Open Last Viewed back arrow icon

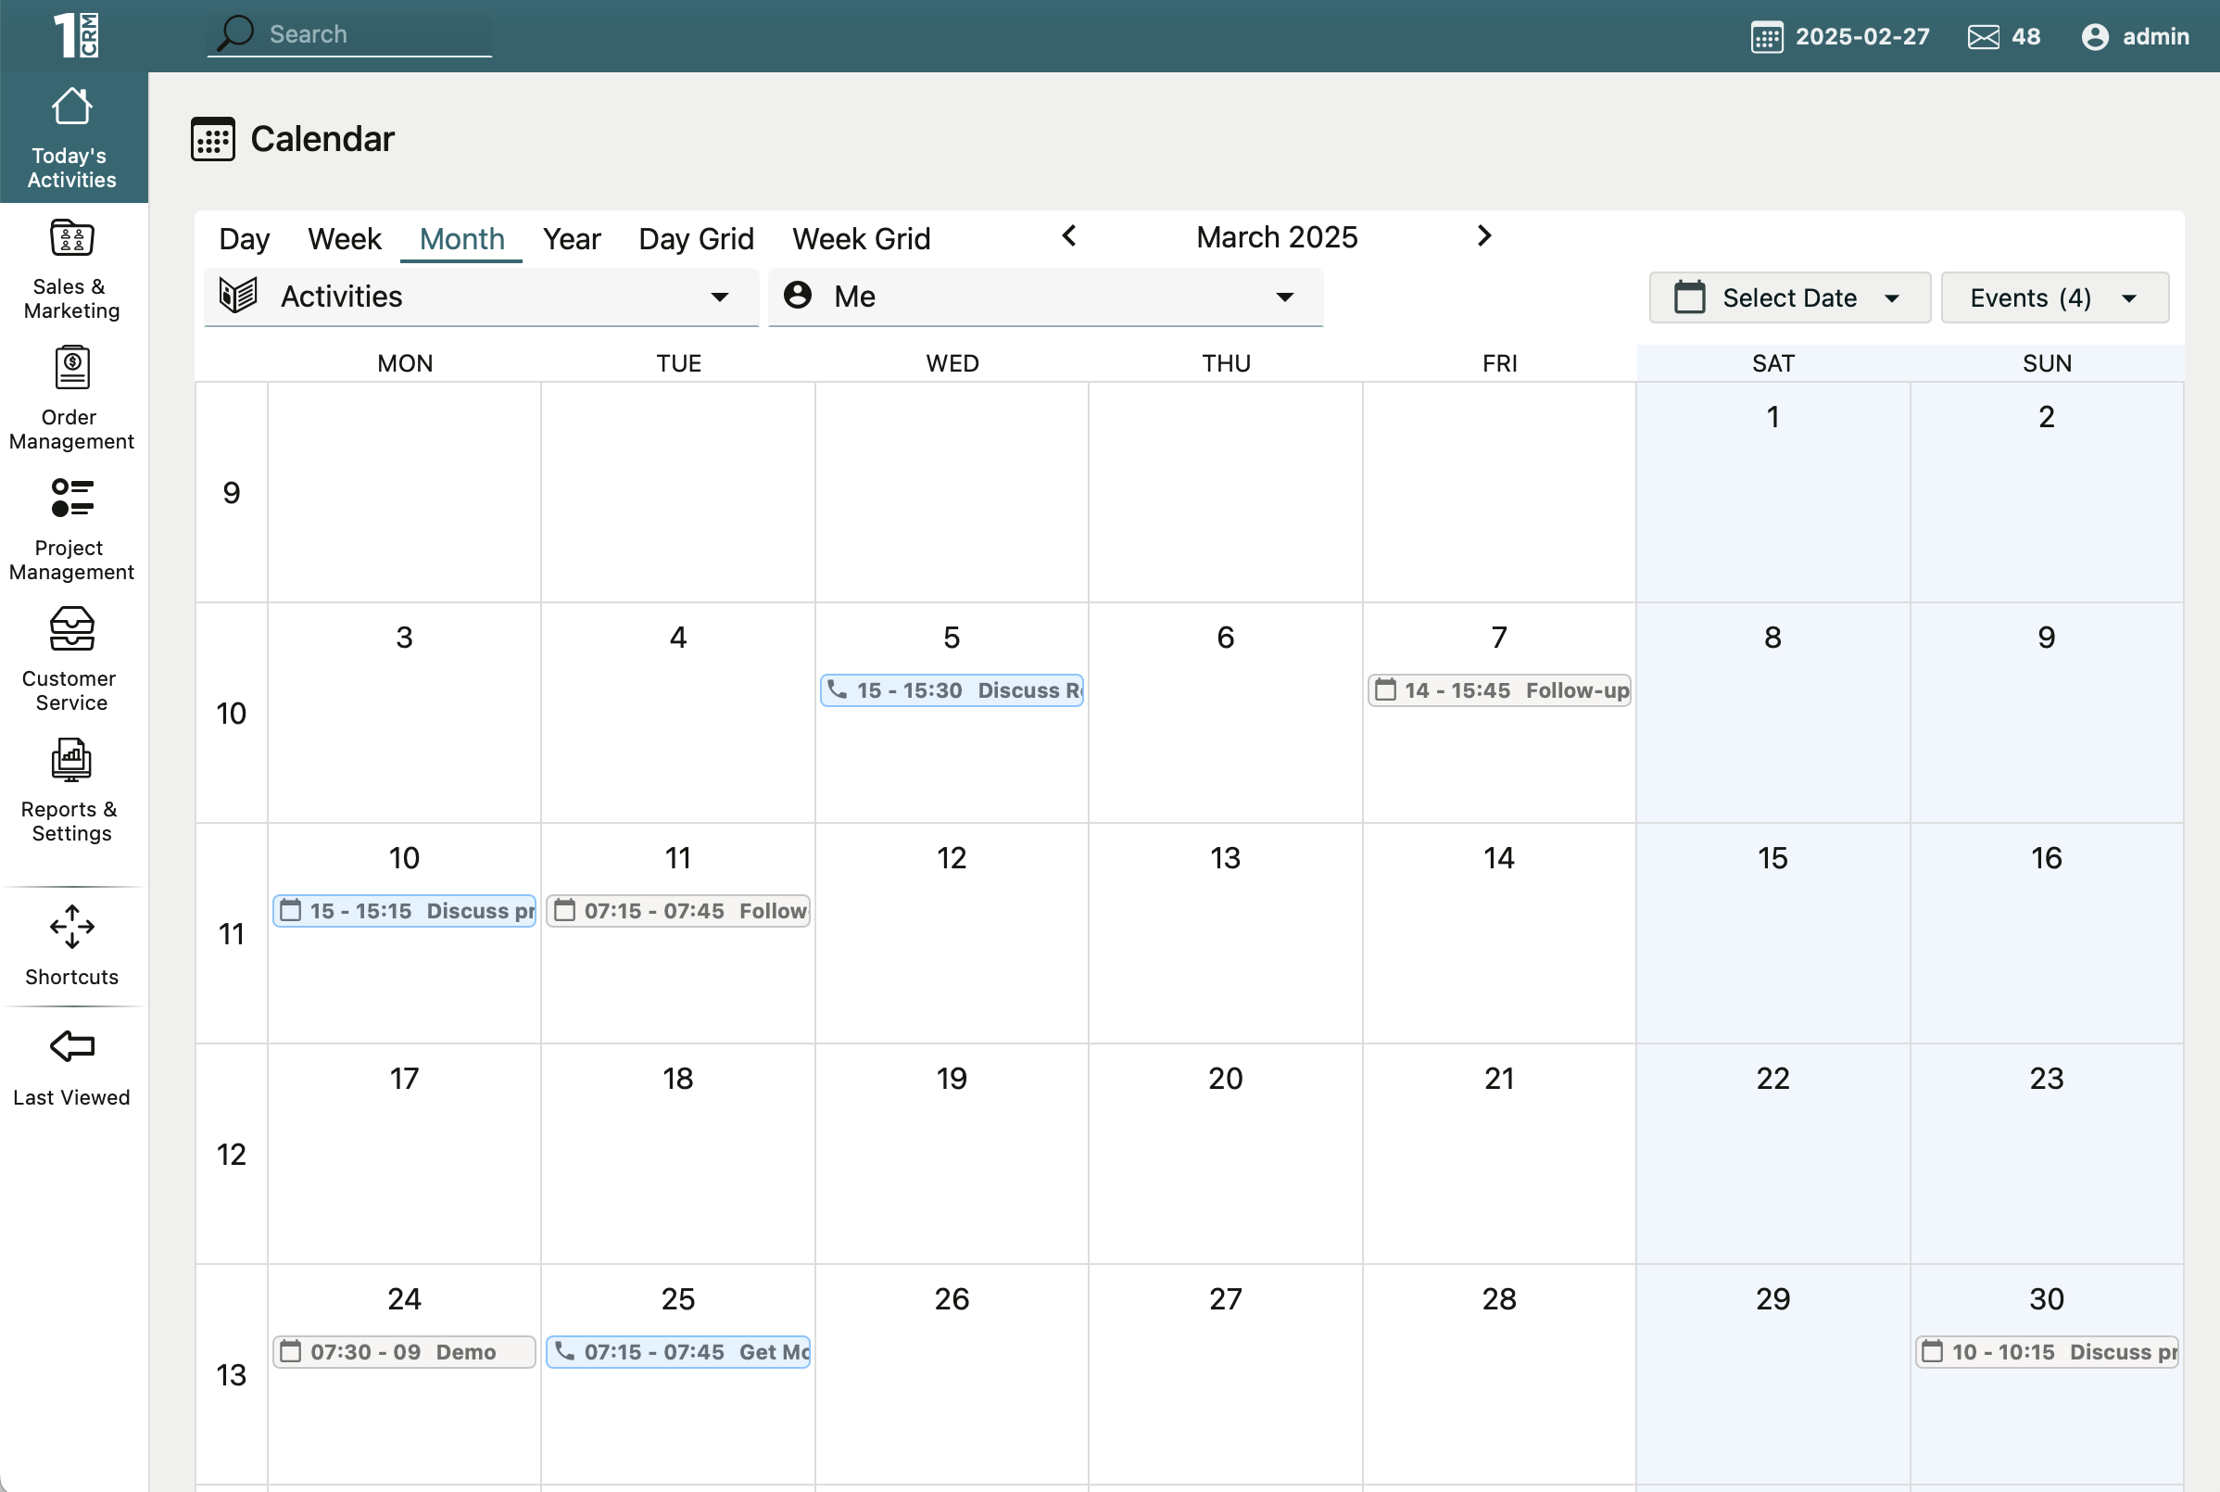[x=72, y=1046]
